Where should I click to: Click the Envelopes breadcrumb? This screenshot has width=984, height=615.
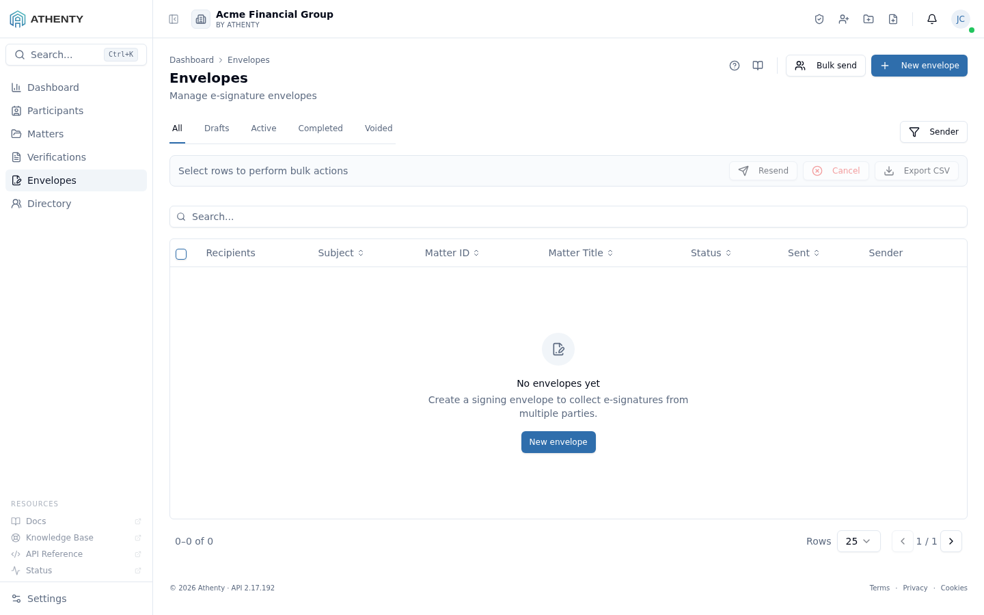[249, 60]
